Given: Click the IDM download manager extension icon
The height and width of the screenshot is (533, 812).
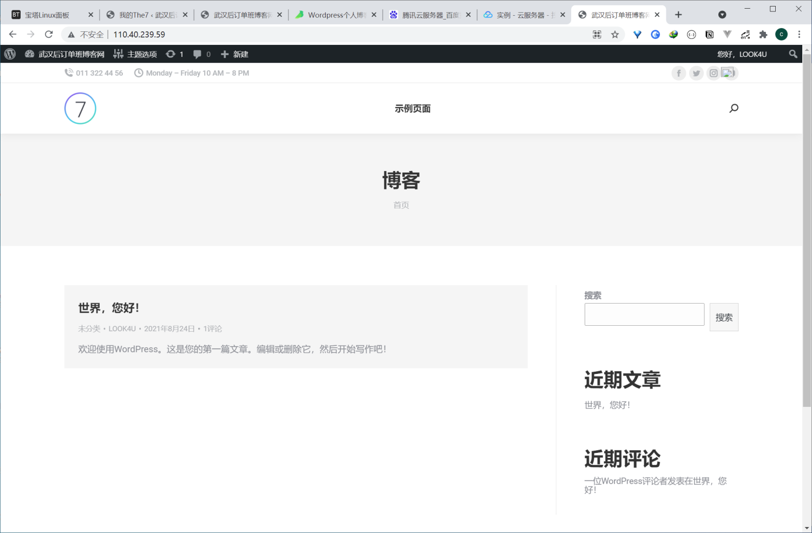Looking at the screenshot, I should 673,34.
